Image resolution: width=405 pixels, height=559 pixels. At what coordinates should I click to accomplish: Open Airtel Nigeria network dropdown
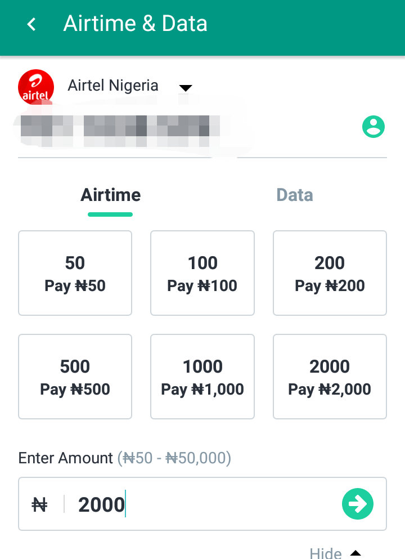186,88
